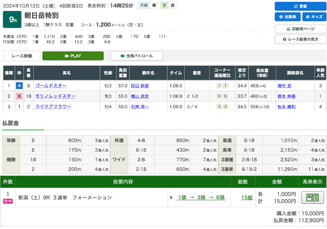
Task: Open jockey 田辺 裕信 profile
Action: pos(140,85)
